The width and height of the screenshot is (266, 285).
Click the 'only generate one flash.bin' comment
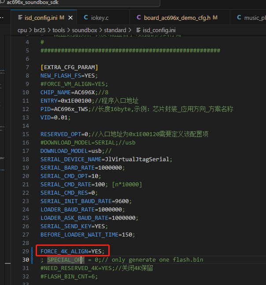(x=157, y=259)
